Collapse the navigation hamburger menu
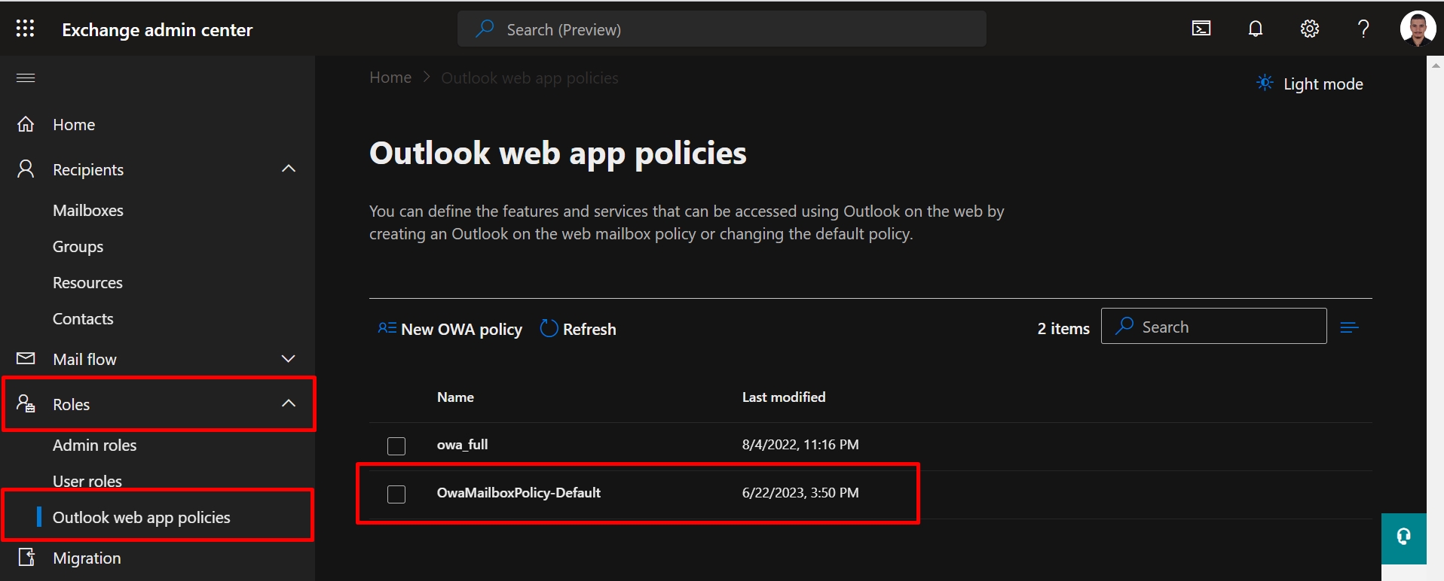This screenshot has height=581, width=1444. (x=26, y=78)
